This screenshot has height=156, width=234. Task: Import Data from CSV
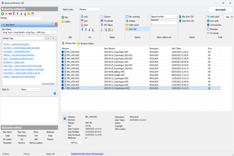tap(187, 21)
